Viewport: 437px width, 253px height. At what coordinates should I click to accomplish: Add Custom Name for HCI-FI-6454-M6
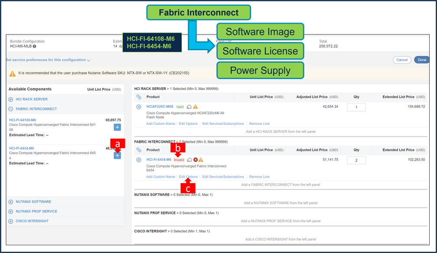160,177
